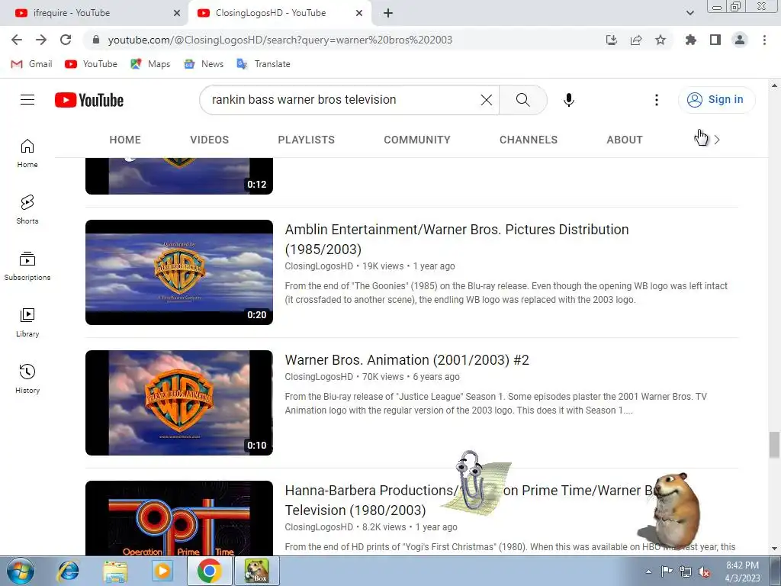Screen dimensions: 781x586
Task: Switch to the ifrequire - YouTube browser tab
Action: [95, 13]
